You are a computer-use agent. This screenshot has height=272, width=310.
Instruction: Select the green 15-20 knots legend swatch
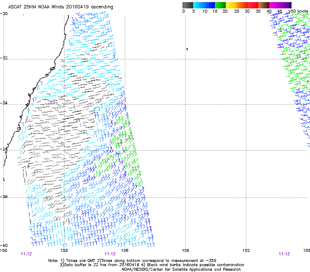point(220,5)
